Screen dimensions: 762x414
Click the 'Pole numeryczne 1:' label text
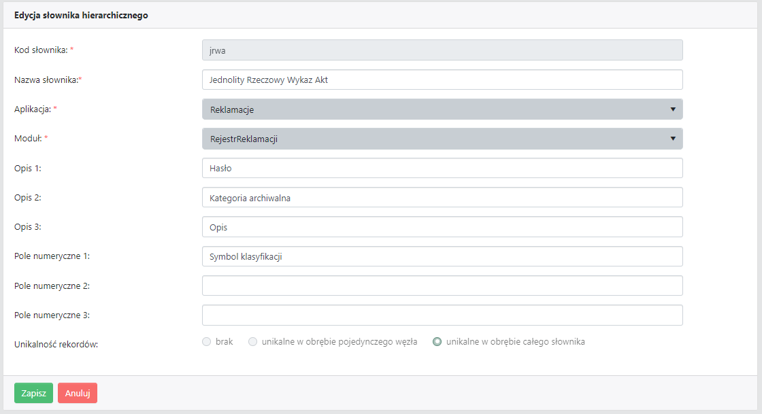(52, 256)
